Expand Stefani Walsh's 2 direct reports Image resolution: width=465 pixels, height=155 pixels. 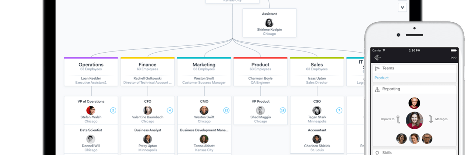[x=113, y=110]
